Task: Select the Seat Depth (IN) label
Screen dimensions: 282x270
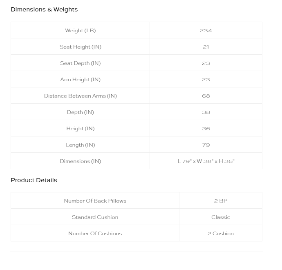Action: click(x=81, y=63)
